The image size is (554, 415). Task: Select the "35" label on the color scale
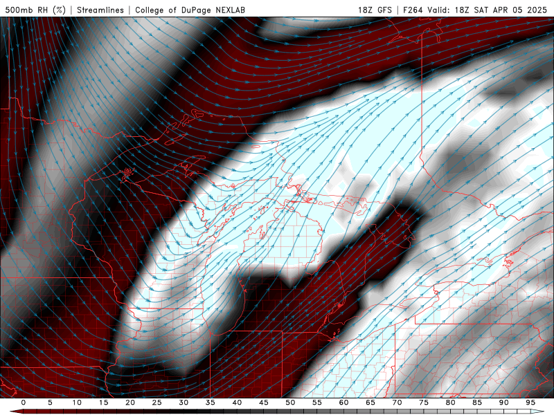click(x=211, y=403)
